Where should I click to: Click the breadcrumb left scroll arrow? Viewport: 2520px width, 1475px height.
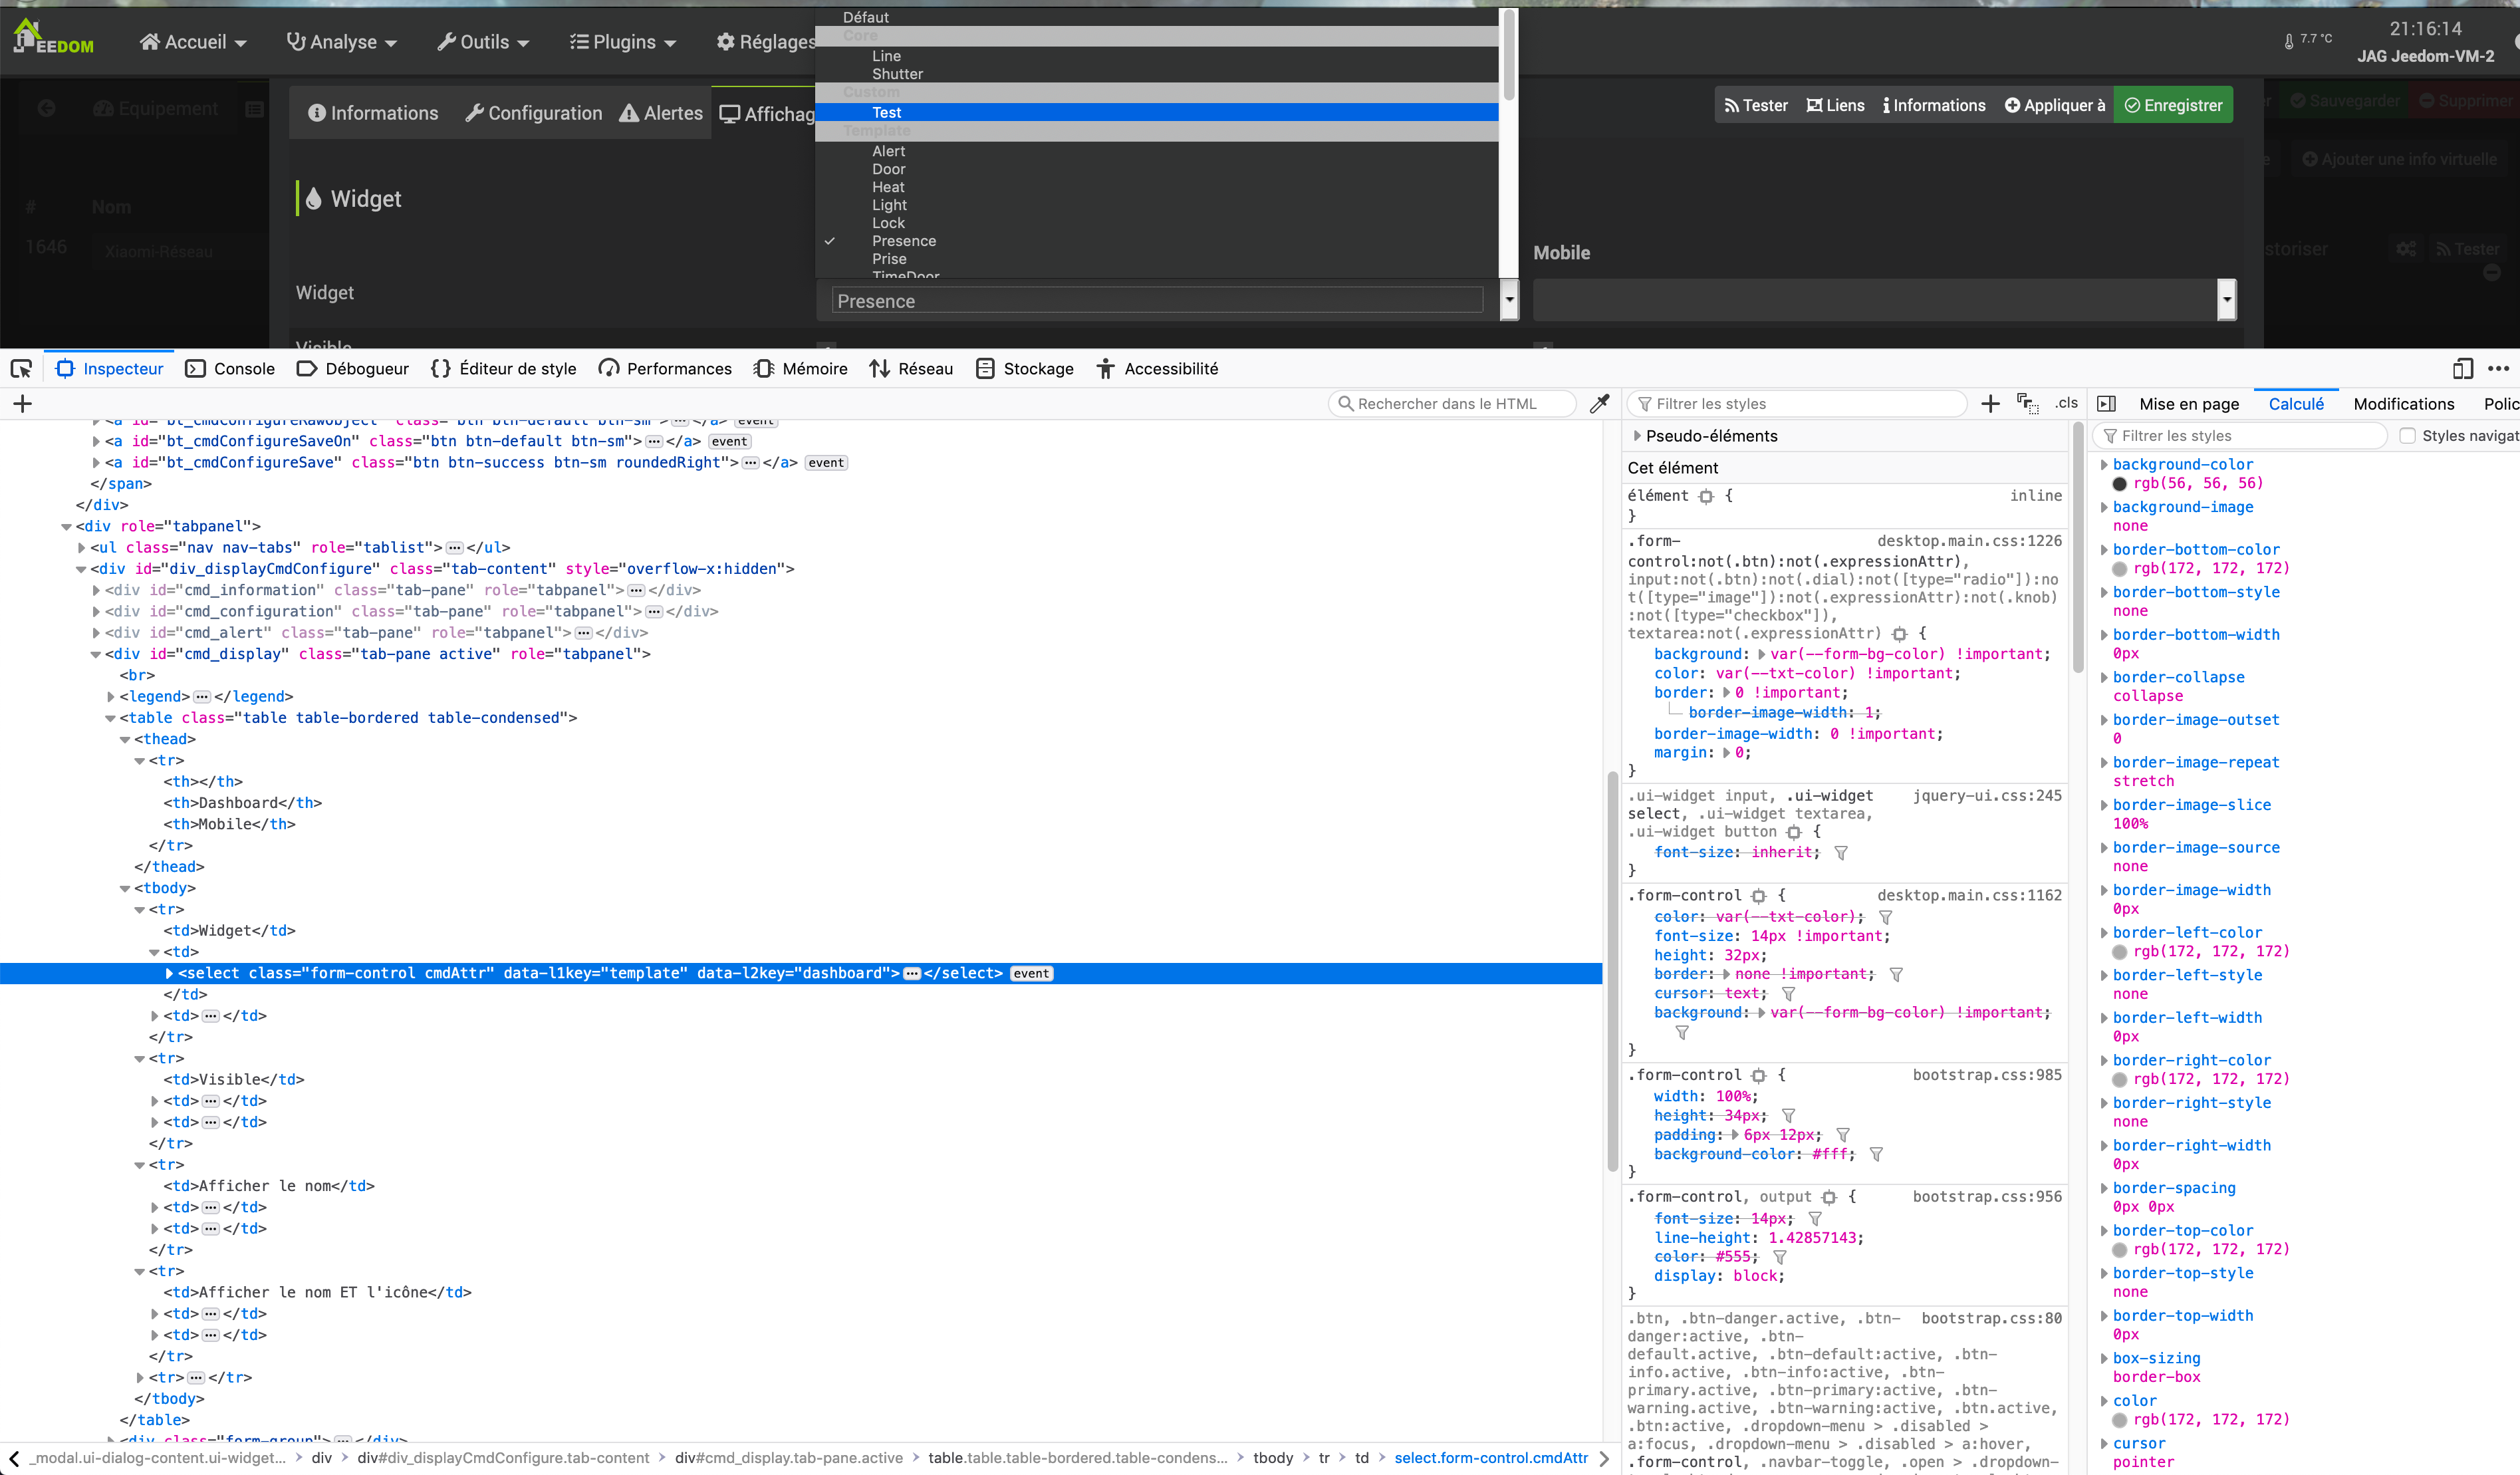tap(14, 1458)
